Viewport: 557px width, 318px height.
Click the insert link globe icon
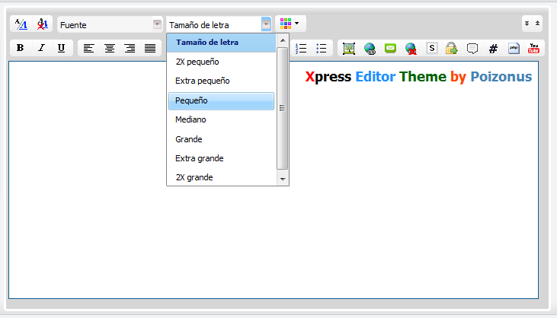click(x=370, y=48)
